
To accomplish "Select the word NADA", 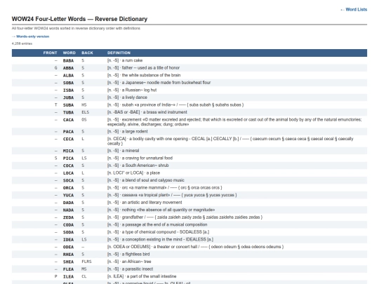I will pyautogui.click(x=68, y=210).
